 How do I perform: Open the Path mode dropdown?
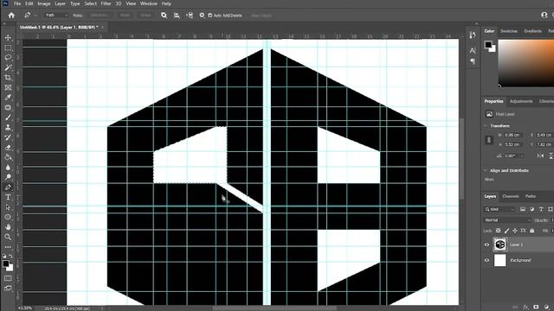coord(56,16)
